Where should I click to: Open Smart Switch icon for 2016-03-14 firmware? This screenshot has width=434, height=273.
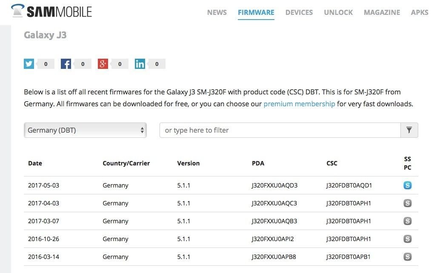(x=408, y=257)
